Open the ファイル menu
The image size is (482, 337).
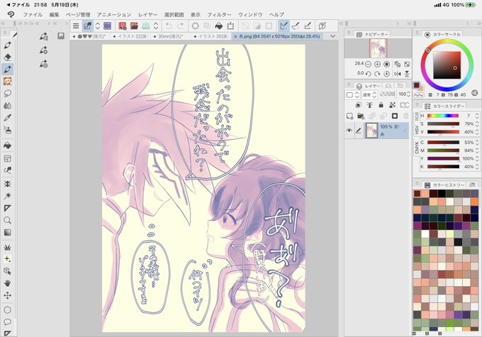pyautogui.click(x=33, y=14)
